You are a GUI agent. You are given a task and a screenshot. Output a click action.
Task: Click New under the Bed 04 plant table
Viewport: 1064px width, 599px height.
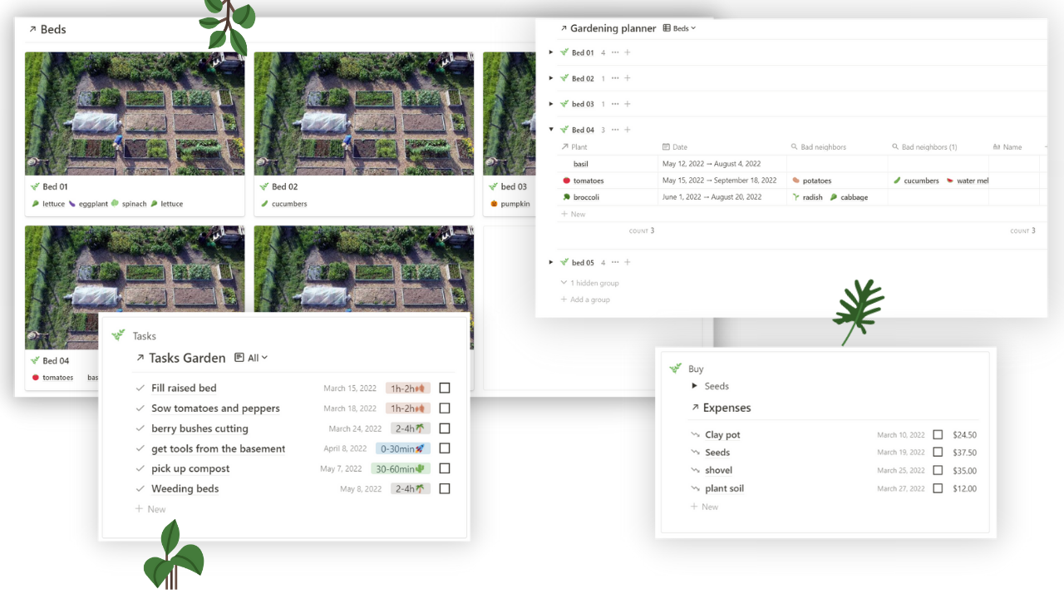(574, 214)
